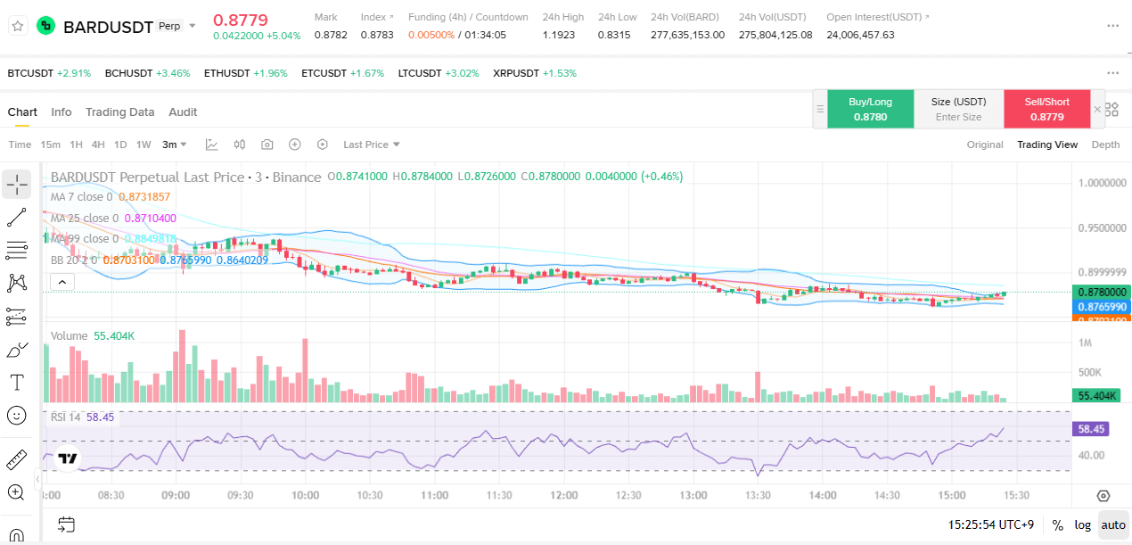Image resolution: width=1132 pixels, height=545 pixels.
Task: Open the time axis settings gear icon
Action: pyautogui.click(x=1103, y=496)
